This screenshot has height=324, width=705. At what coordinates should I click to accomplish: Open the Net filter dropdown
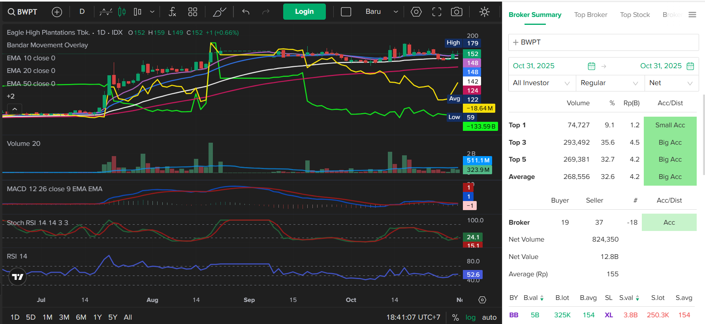671,83
